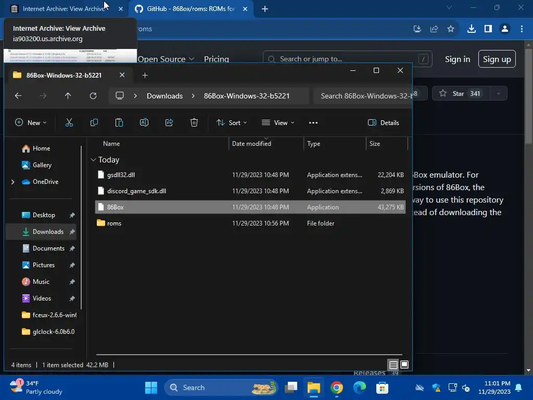Open Microsoft Edge from taskbar
533x400 pixels.
click(359, 387)
